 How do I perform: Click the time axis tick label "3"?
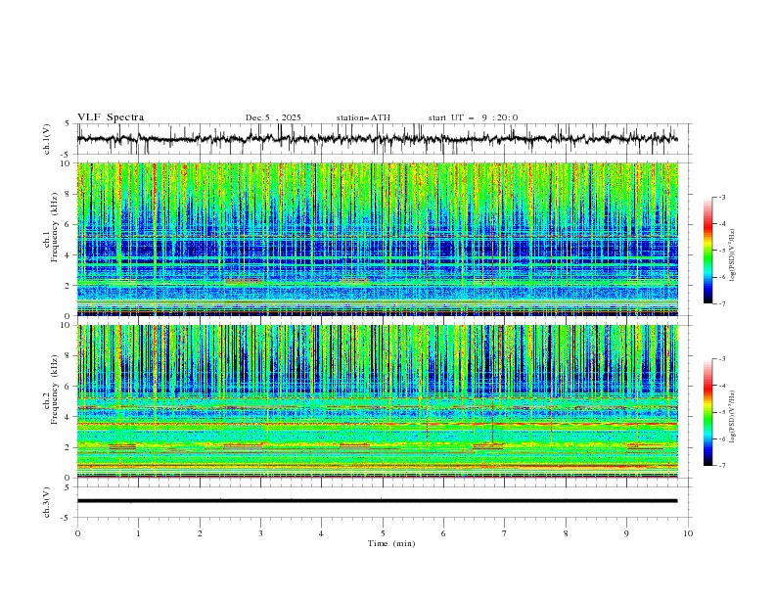coord(260,533)
